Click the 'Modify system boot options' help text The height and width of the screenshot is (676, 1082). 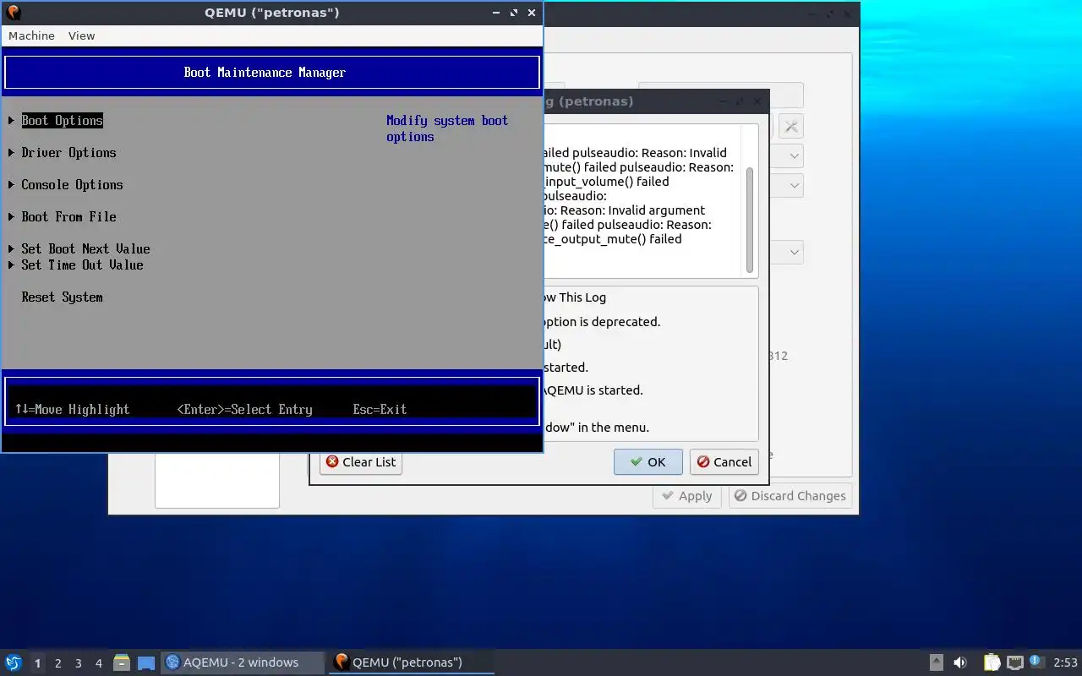coord(447,128)
